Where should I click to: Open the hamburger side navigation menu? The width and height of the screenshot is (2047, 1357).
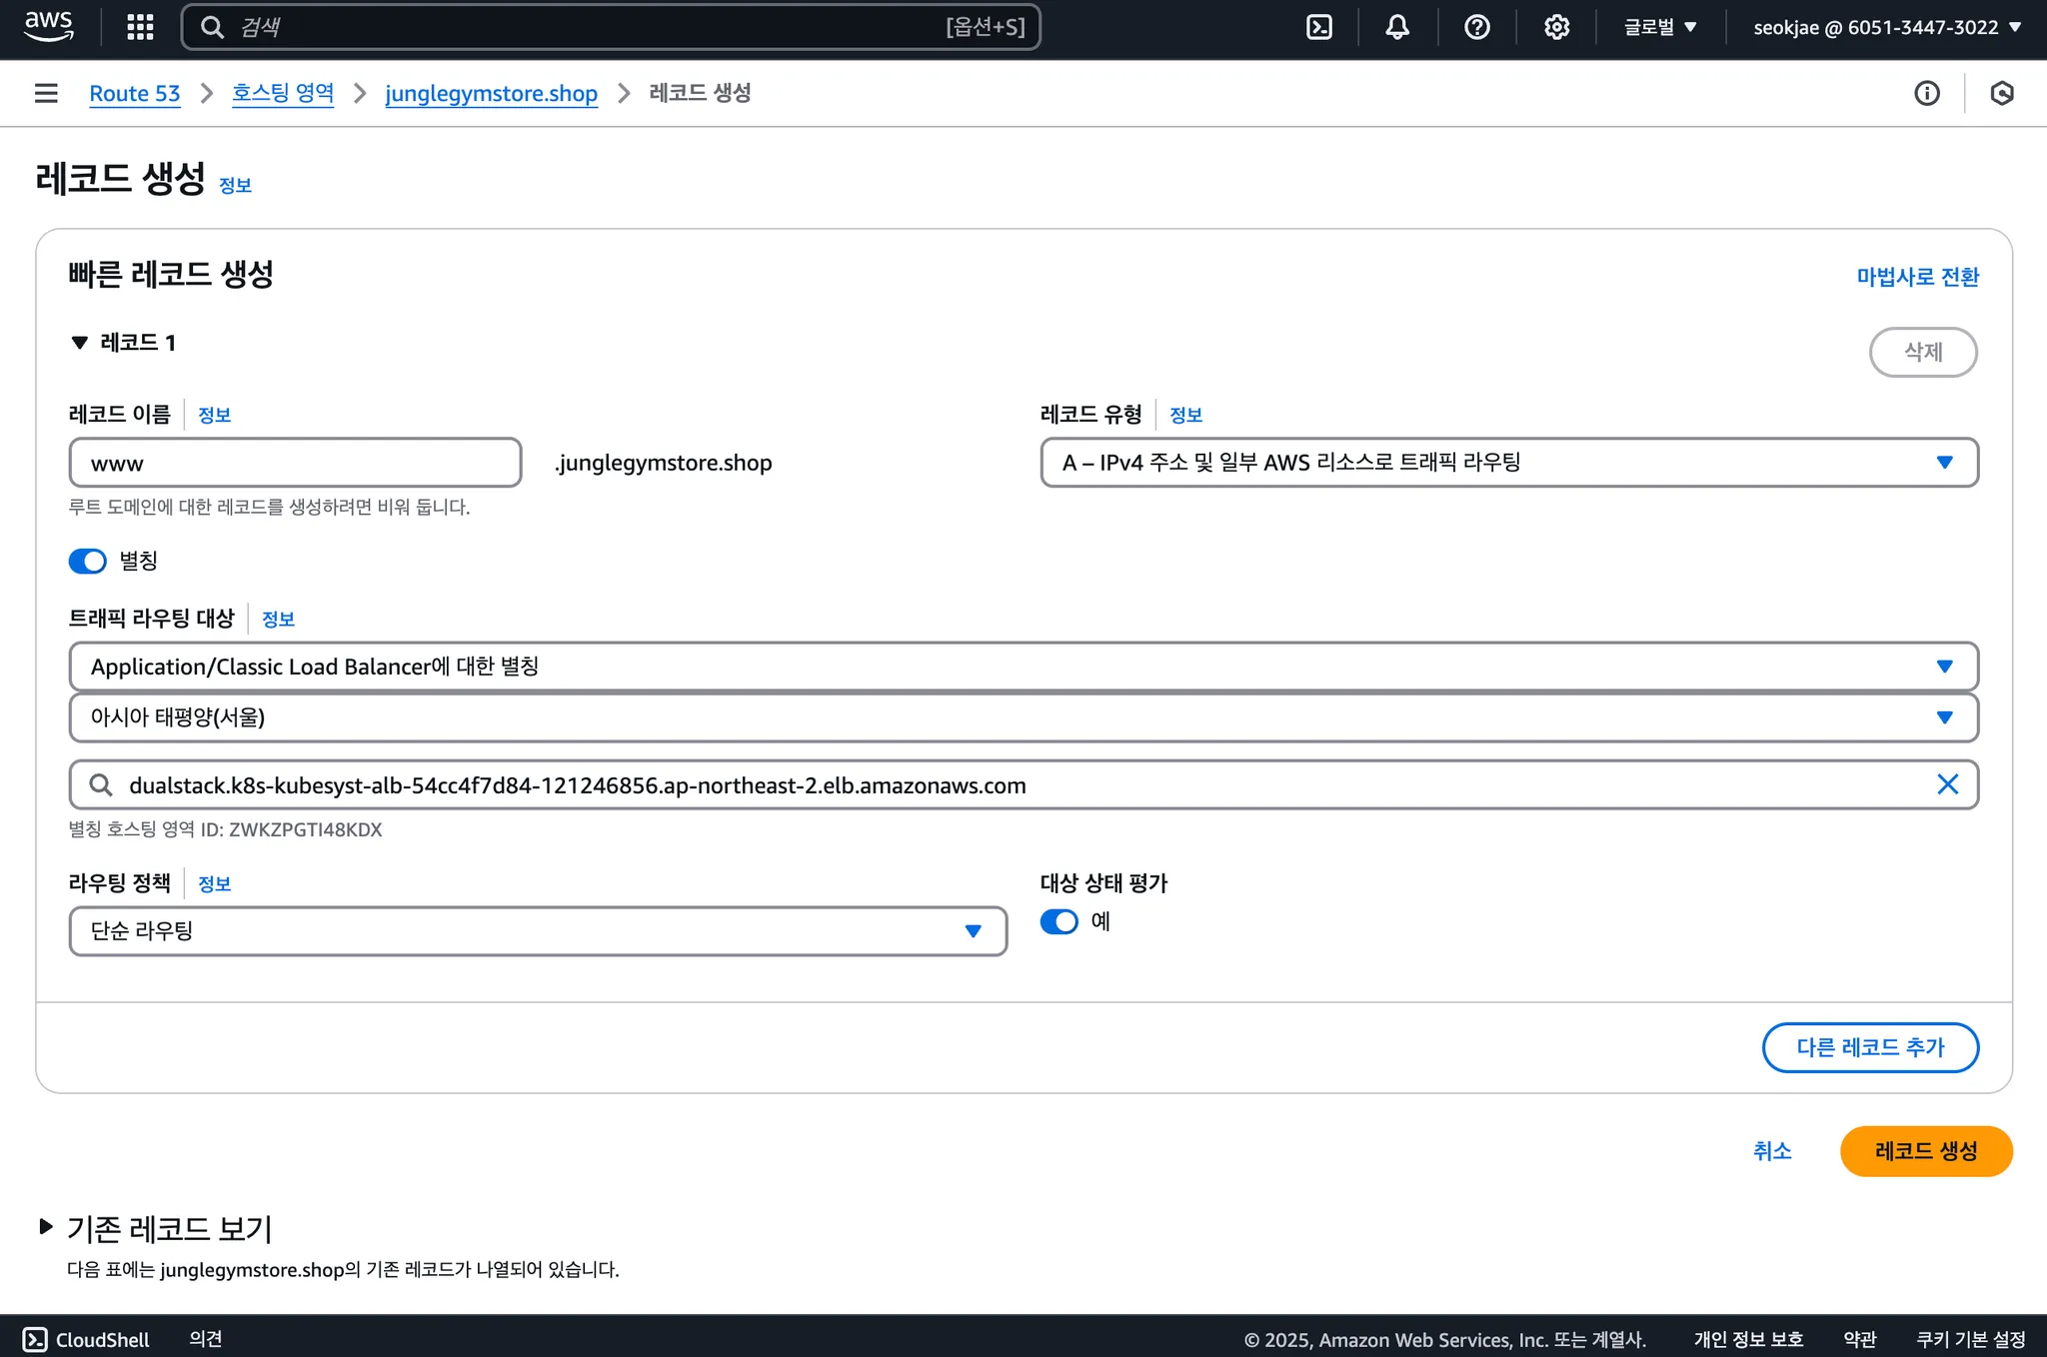coord(46,93)
